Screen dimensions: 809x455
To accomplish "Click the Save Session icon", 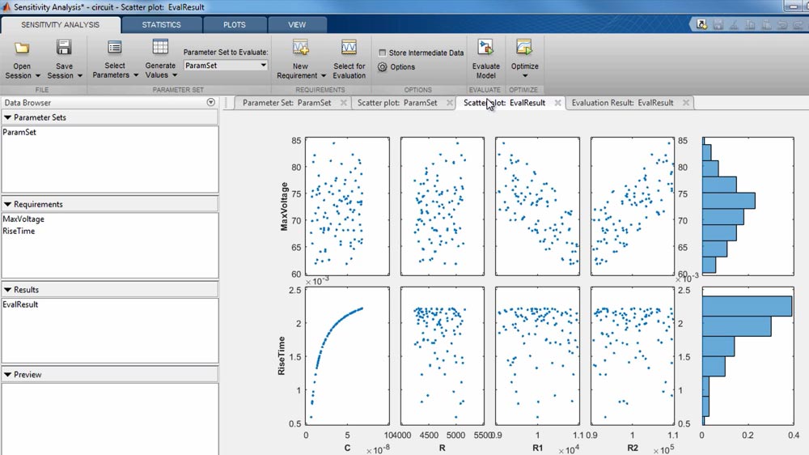I will click(x=64, y=48).
